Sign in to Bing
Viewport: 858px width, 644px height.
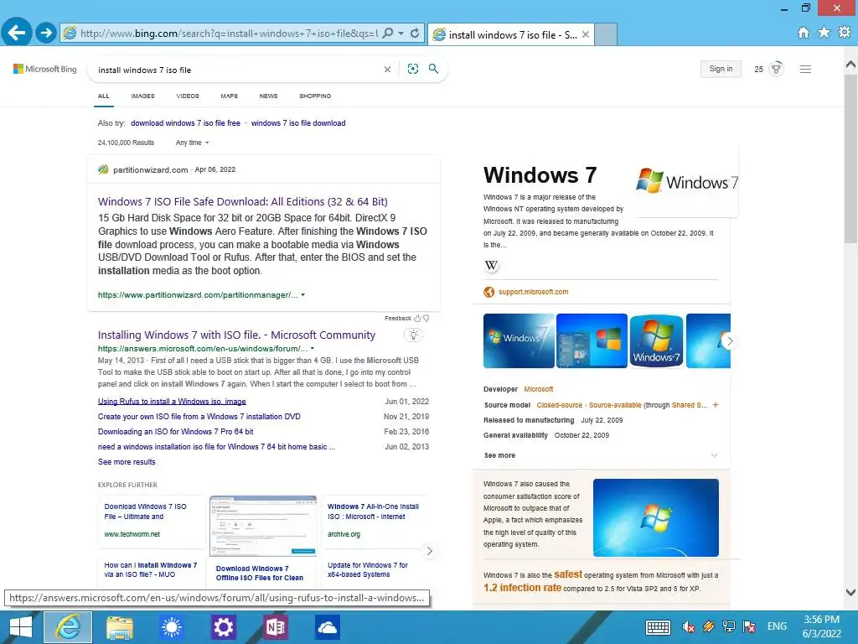pos(721,69)
